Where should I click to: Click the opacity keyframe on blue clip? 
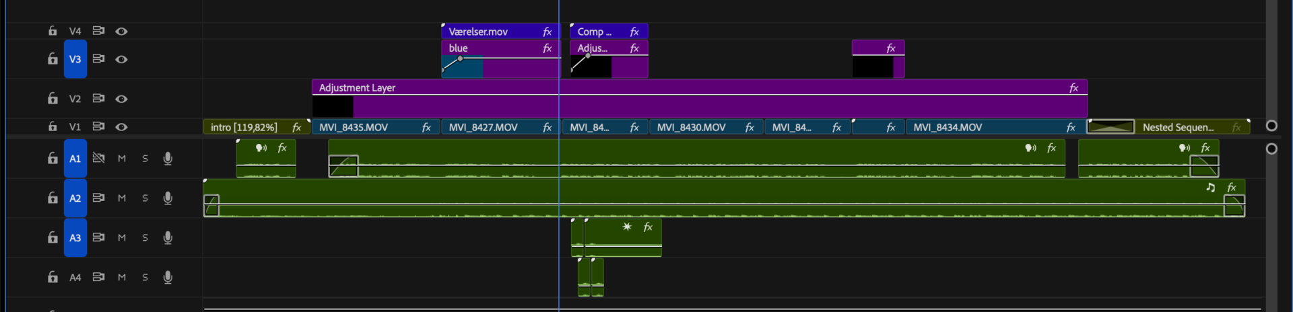click(460, 58)
